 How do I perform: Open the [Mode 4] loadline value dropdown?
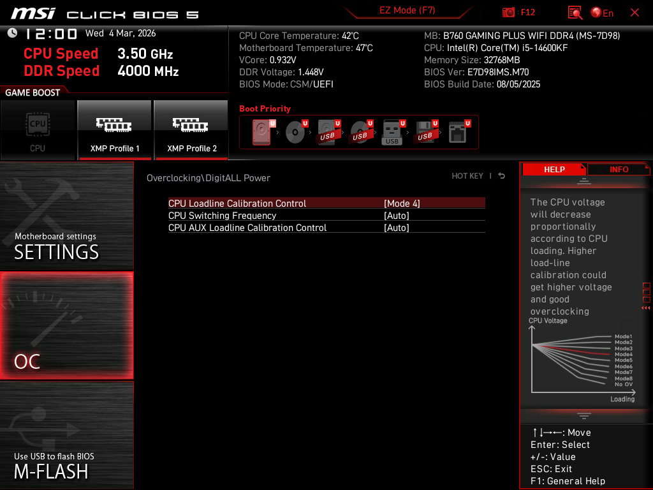(402, 204)
